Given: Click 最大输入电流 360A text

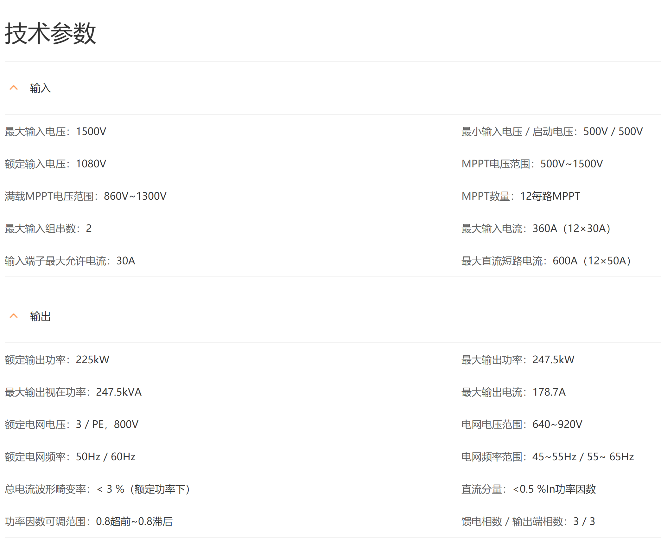Looking at the screenshot, I should point(536,229).
